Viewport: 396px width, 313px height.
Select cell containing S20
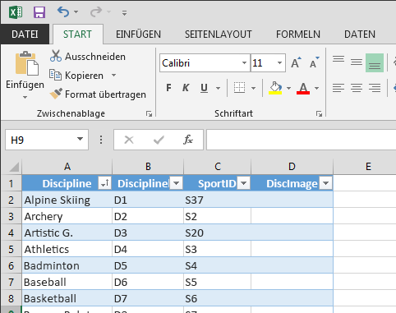tap(217, 232)
